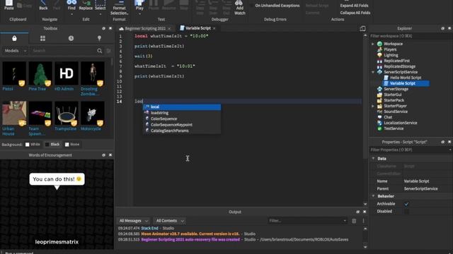The height and width of the screenshot is (254, 453).
Task: Click Collapse All Folds
Action: pyautogui.click(x=355, y=13)
